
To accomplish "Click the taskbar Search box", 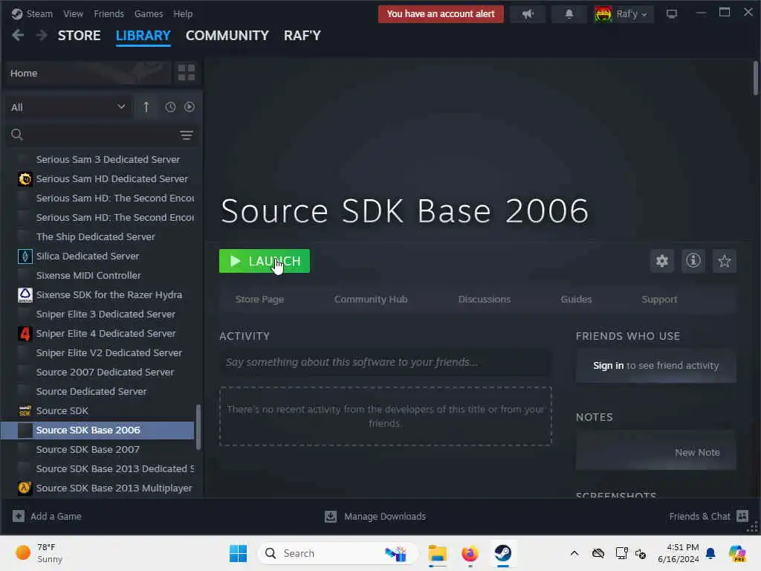I will coord(338,553).
